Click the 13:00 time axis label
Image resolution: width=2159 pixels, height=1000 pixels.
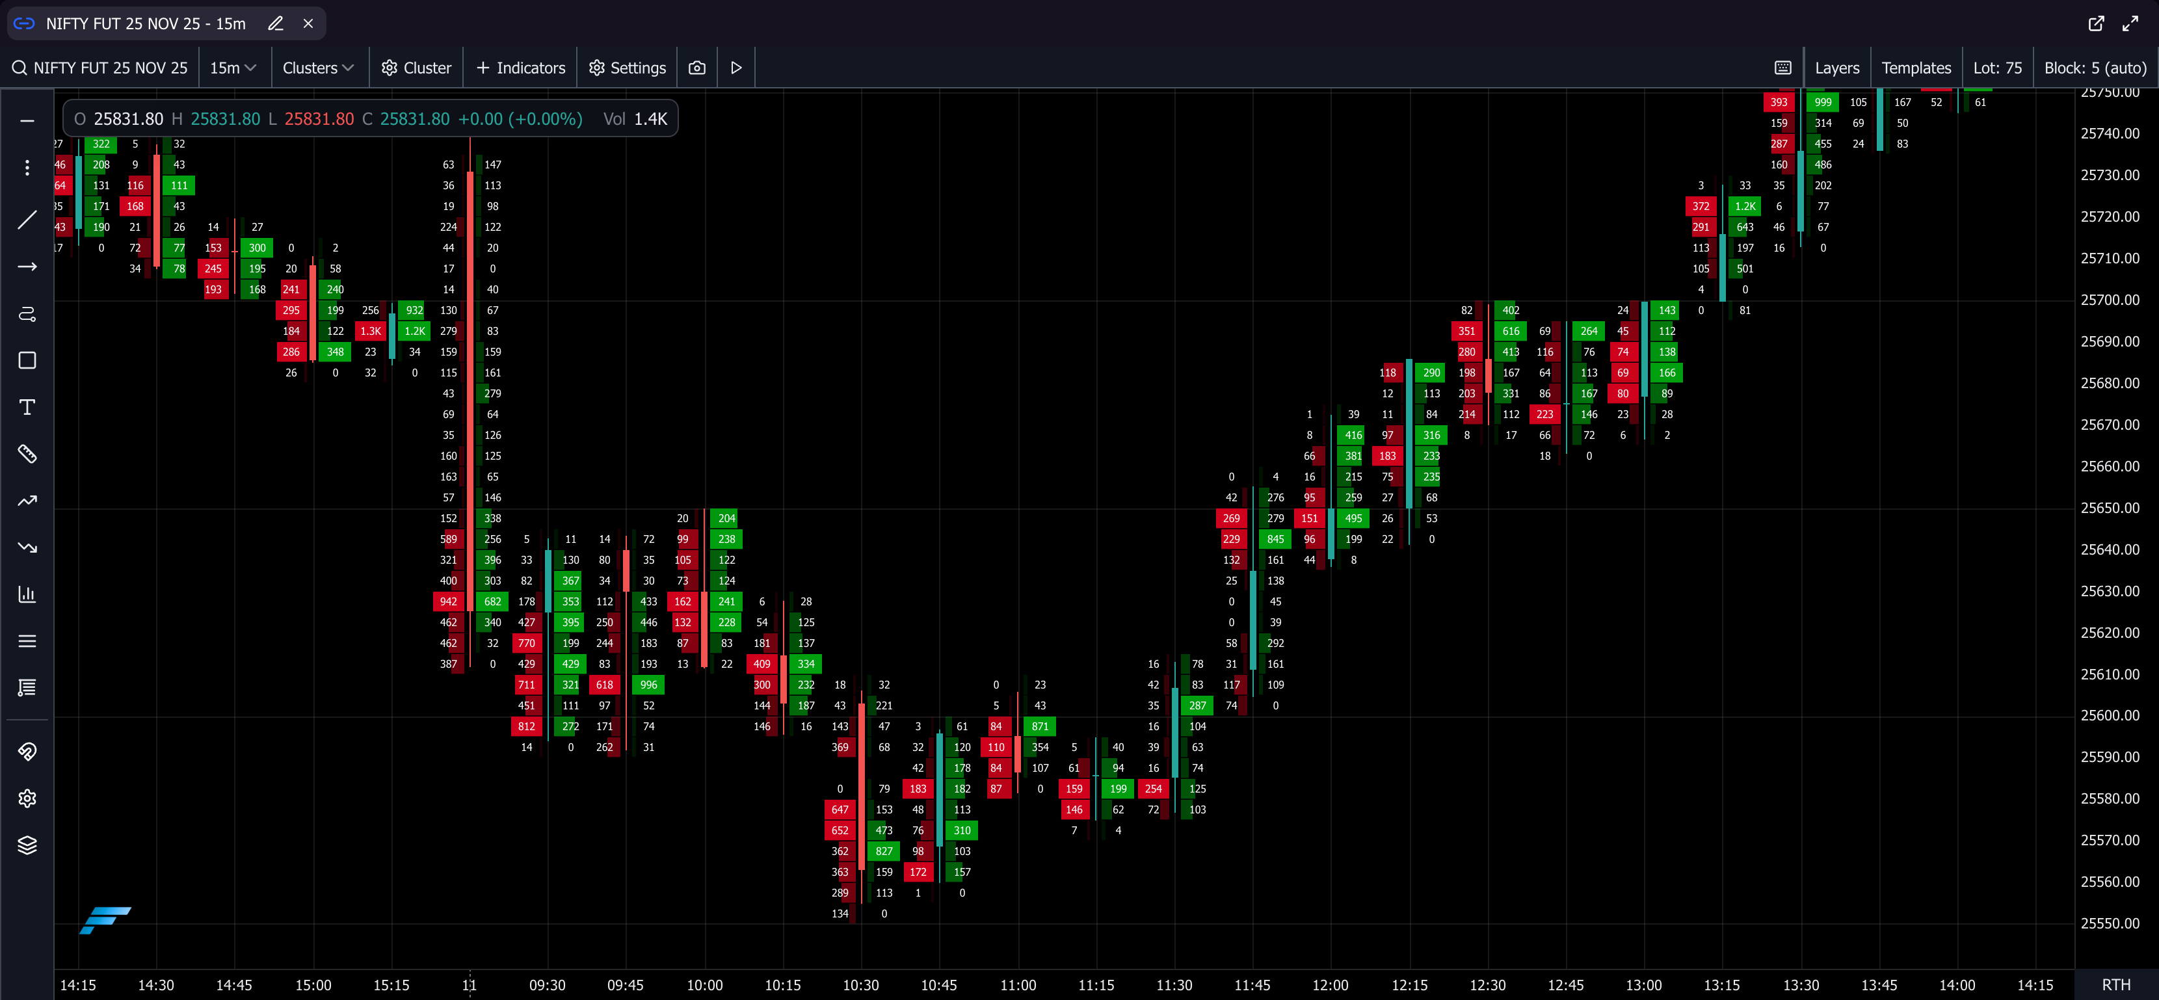tap(1643, 985)
